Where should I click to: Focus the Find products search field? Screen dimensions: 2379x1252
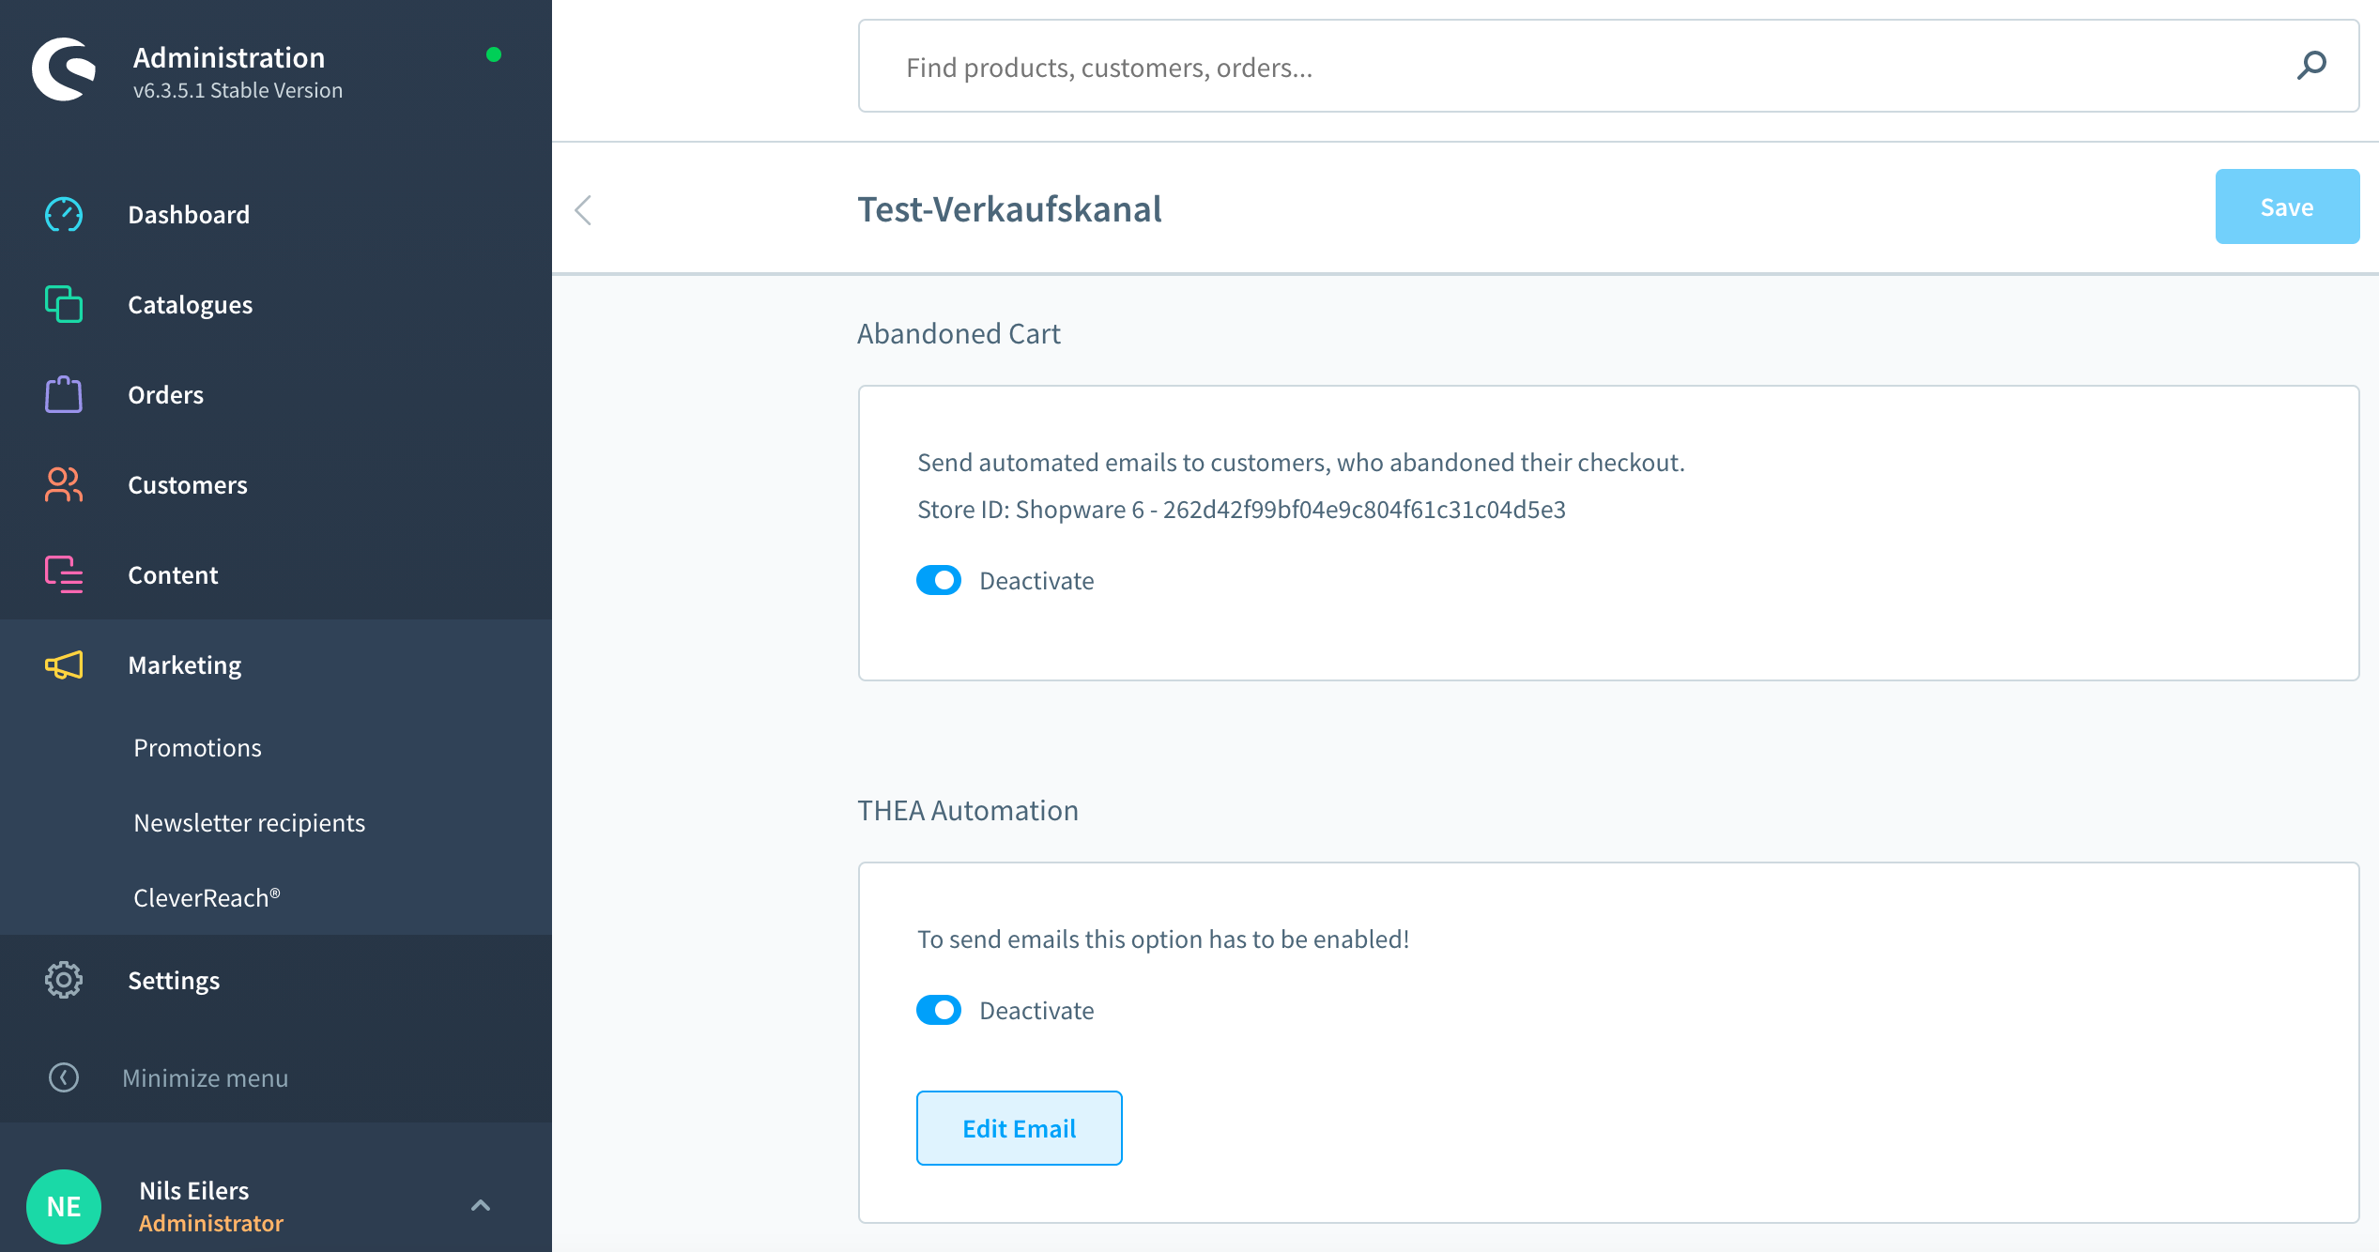1577,68
